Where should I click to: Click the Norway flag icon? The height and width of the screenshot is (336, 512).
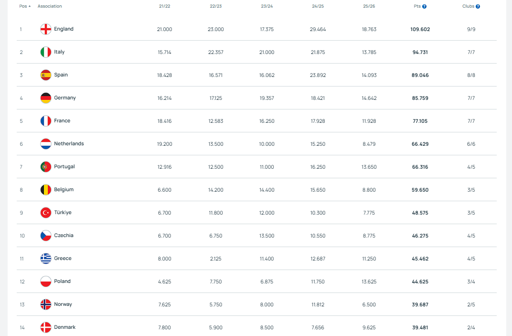click(45, 304)
